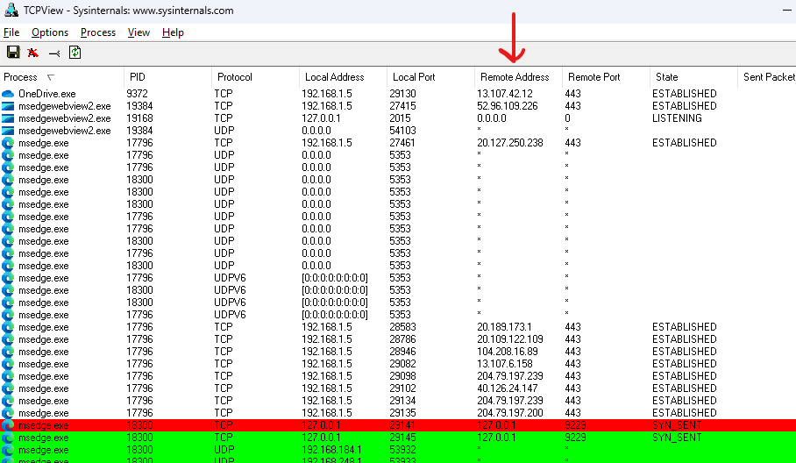Click the resolve addresses toolbar icon
The width and height of the screenshot is (796, 463).
(x=54, y=53)
